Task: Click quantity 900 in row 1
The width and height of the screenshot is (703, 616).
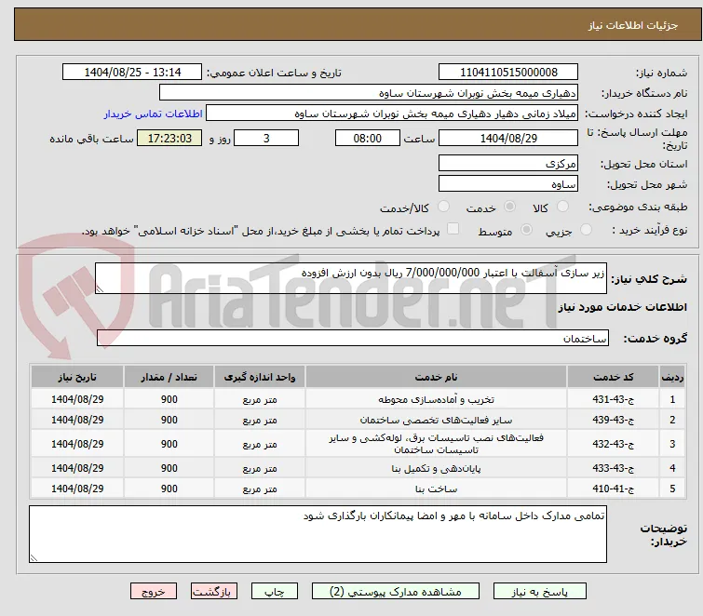Action: [169, 399]
